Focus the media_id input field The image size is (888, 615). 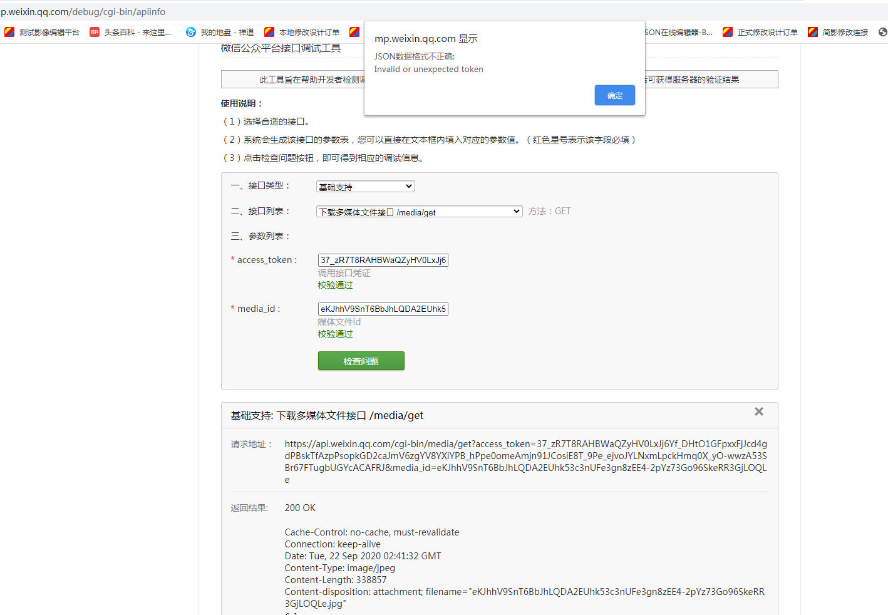(x=383, y=309)
